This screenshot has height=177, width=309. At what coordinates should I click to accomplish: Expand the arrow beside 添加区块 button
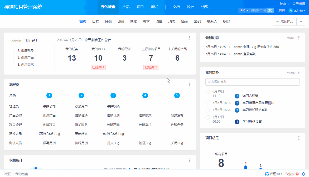[301, 22]
